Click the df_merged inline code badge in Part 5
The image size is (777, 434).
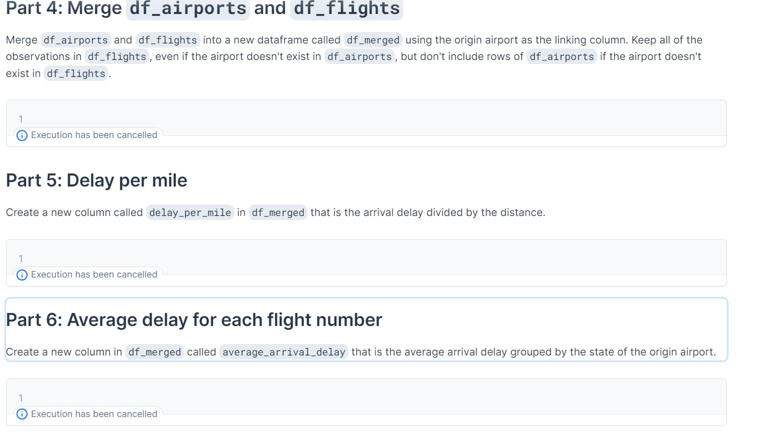coord(278,212)
